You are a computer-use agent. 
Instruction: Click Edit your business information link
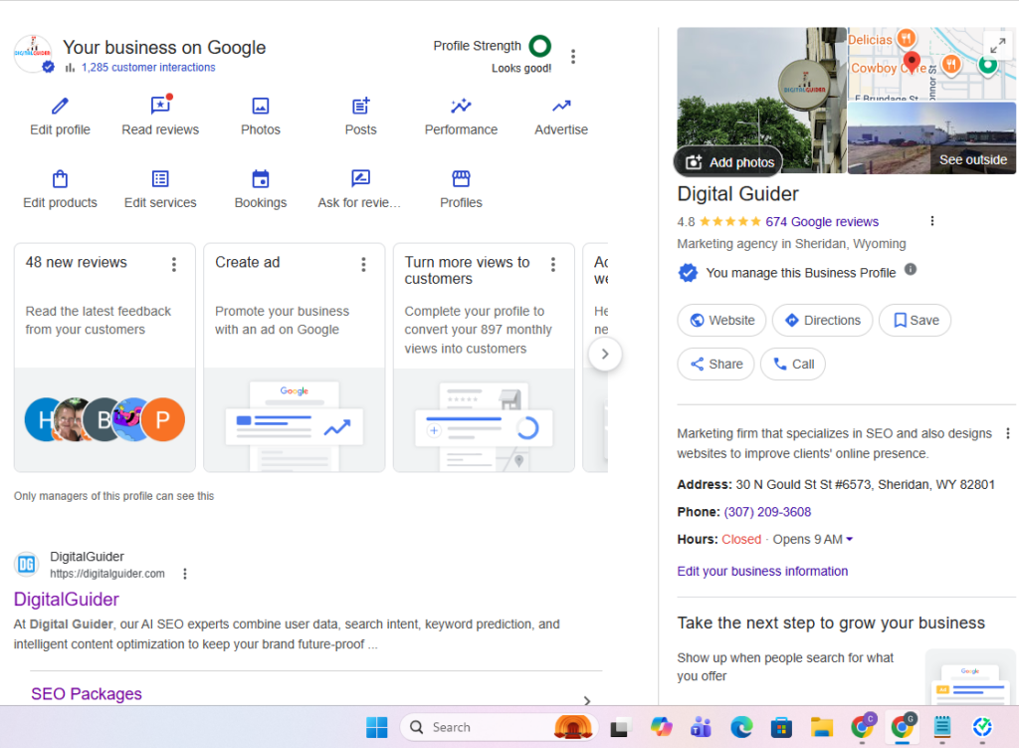pyautogui.click(x=762, y=571)
